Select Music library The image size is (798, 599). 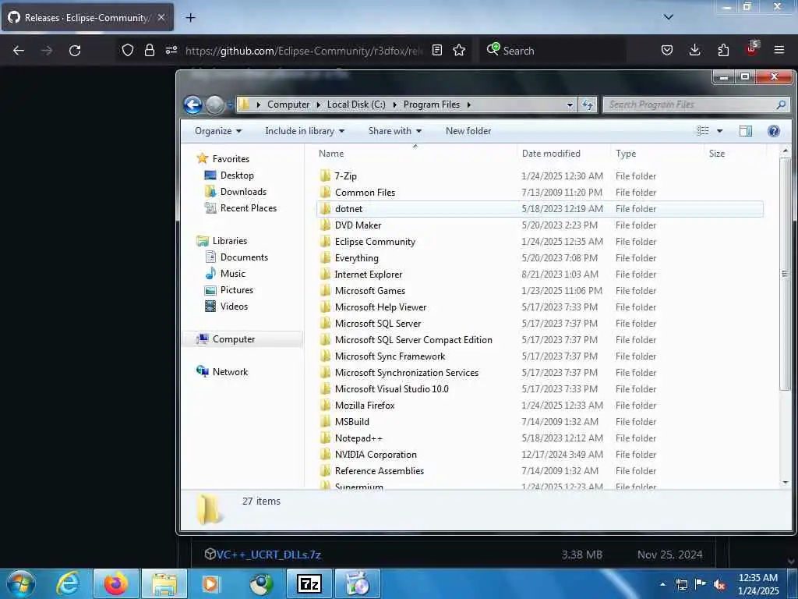[x=225, y=274]
